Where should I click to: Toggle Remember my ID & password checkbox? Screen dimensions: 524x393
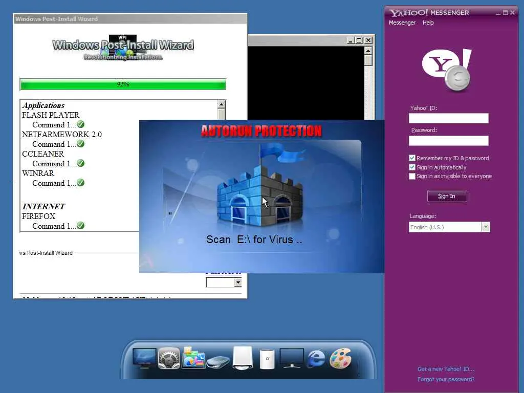[412, 158]
